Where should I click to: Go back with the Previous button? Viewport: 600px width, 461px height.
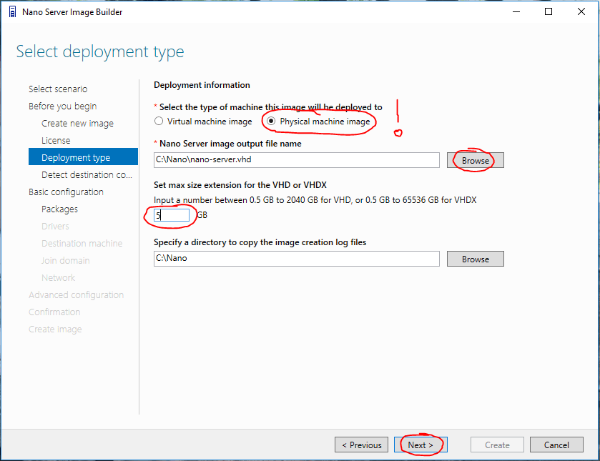click(361, 445)
